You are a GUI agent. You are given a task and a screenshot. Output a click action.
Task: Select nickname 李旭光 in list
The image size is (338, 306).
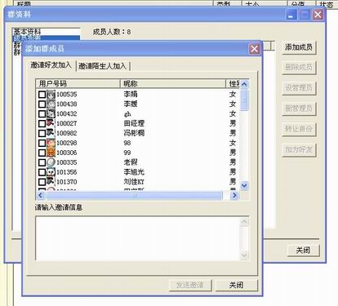[x=134, y=172]
